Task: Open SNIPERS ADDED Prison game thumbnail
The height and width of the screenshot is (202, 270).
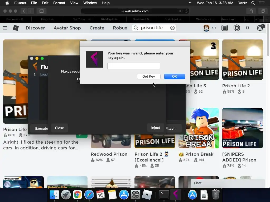Action: [x=243, y=128]
